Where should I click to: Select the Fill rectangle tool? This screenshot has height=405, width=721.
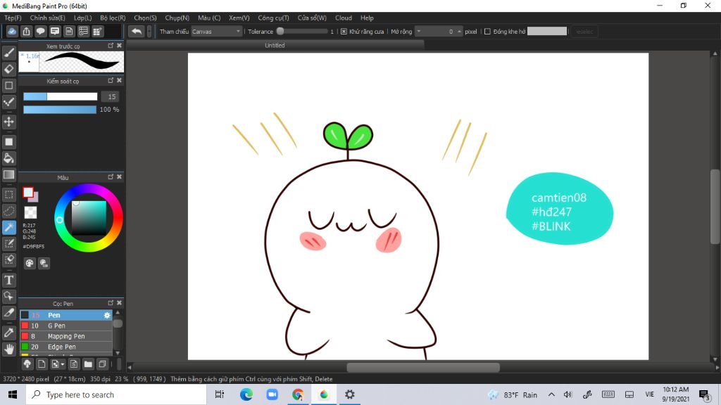click(x=8, y=142)
